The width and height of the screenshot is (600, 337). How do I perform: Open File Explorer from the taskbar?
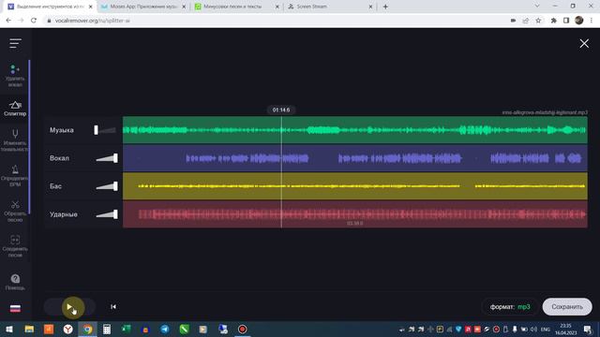pyautogui.click(x=29, y=330)
